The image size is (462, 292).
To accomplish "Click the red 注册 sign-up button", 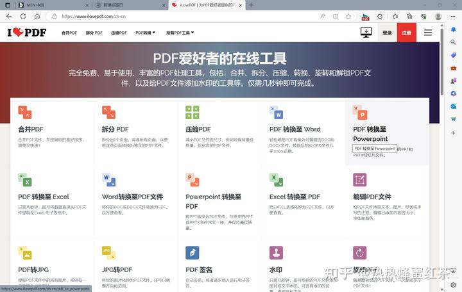I will coord(407,33).
